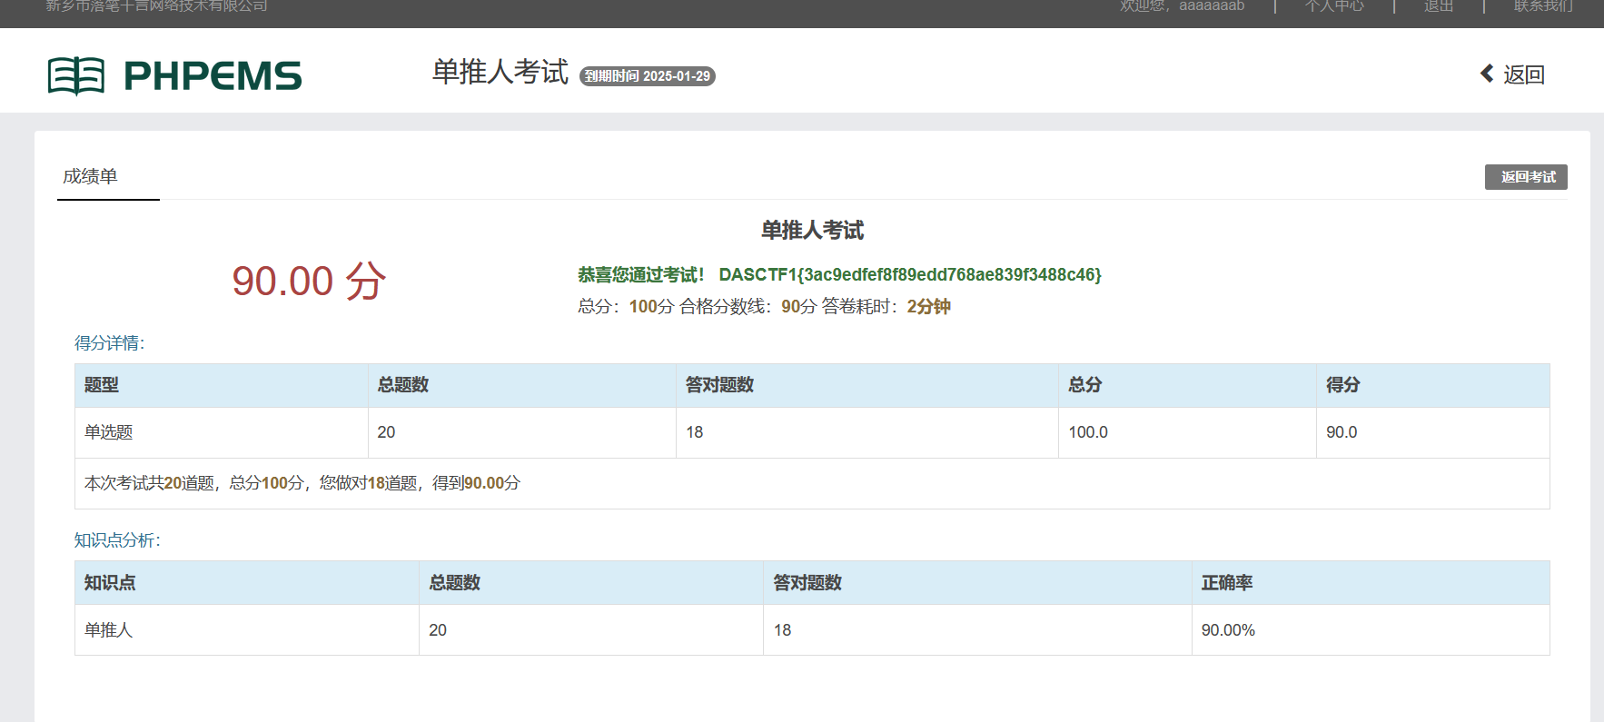Click the welcome username aaaaaaab
This screenshot has width=1604, height=722.
pyautogui.click(x=1211, y=6)
